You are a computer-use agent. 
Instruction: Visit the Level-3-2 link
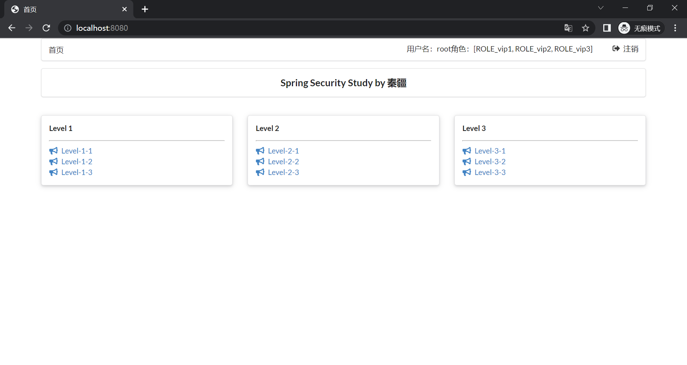[490, 161]
